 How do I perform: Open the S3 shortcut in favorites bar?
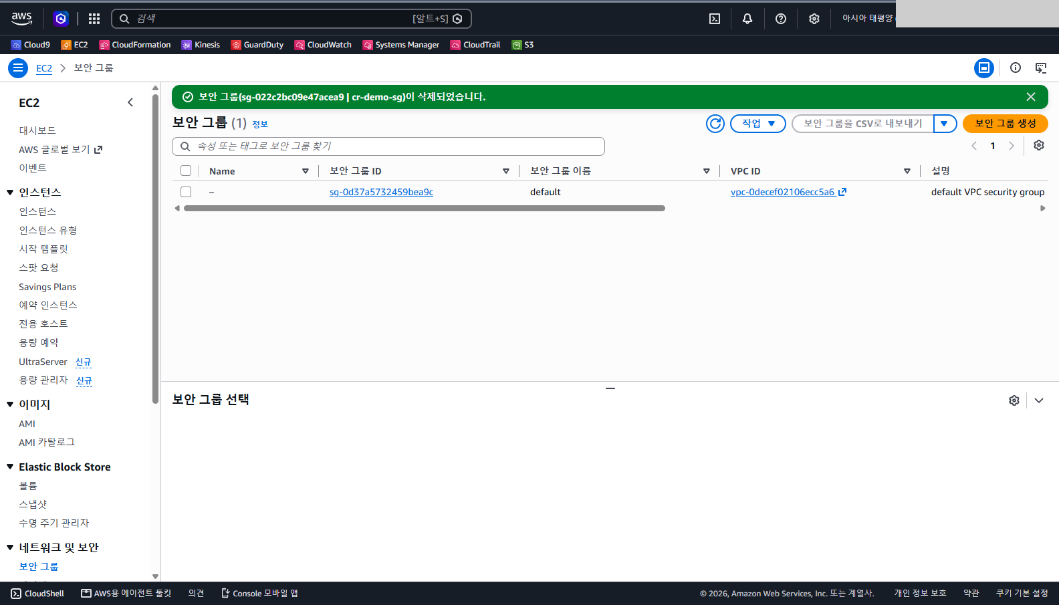(523, 45)
